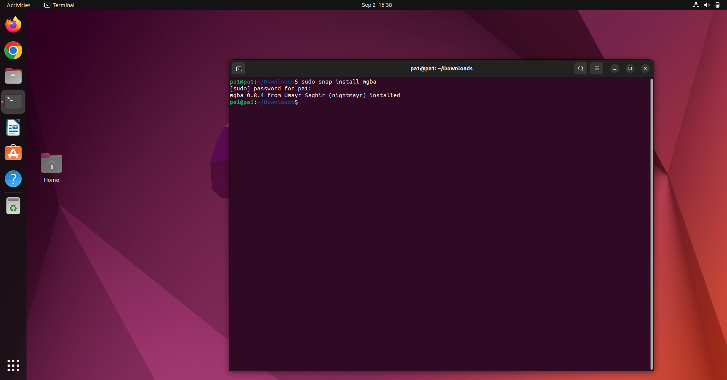The height and width of the screenshot is (380, 727).
Task: Launch Google Chrome from the dock
Action: [x=13, y=50]
